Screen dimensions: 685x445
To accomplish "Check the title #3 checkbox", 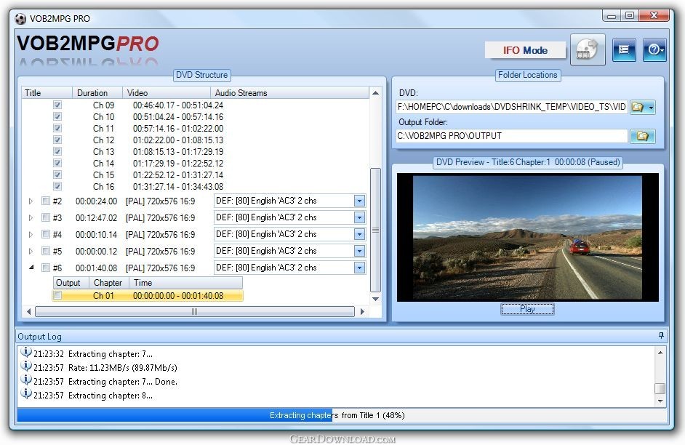I will [45, 217].
